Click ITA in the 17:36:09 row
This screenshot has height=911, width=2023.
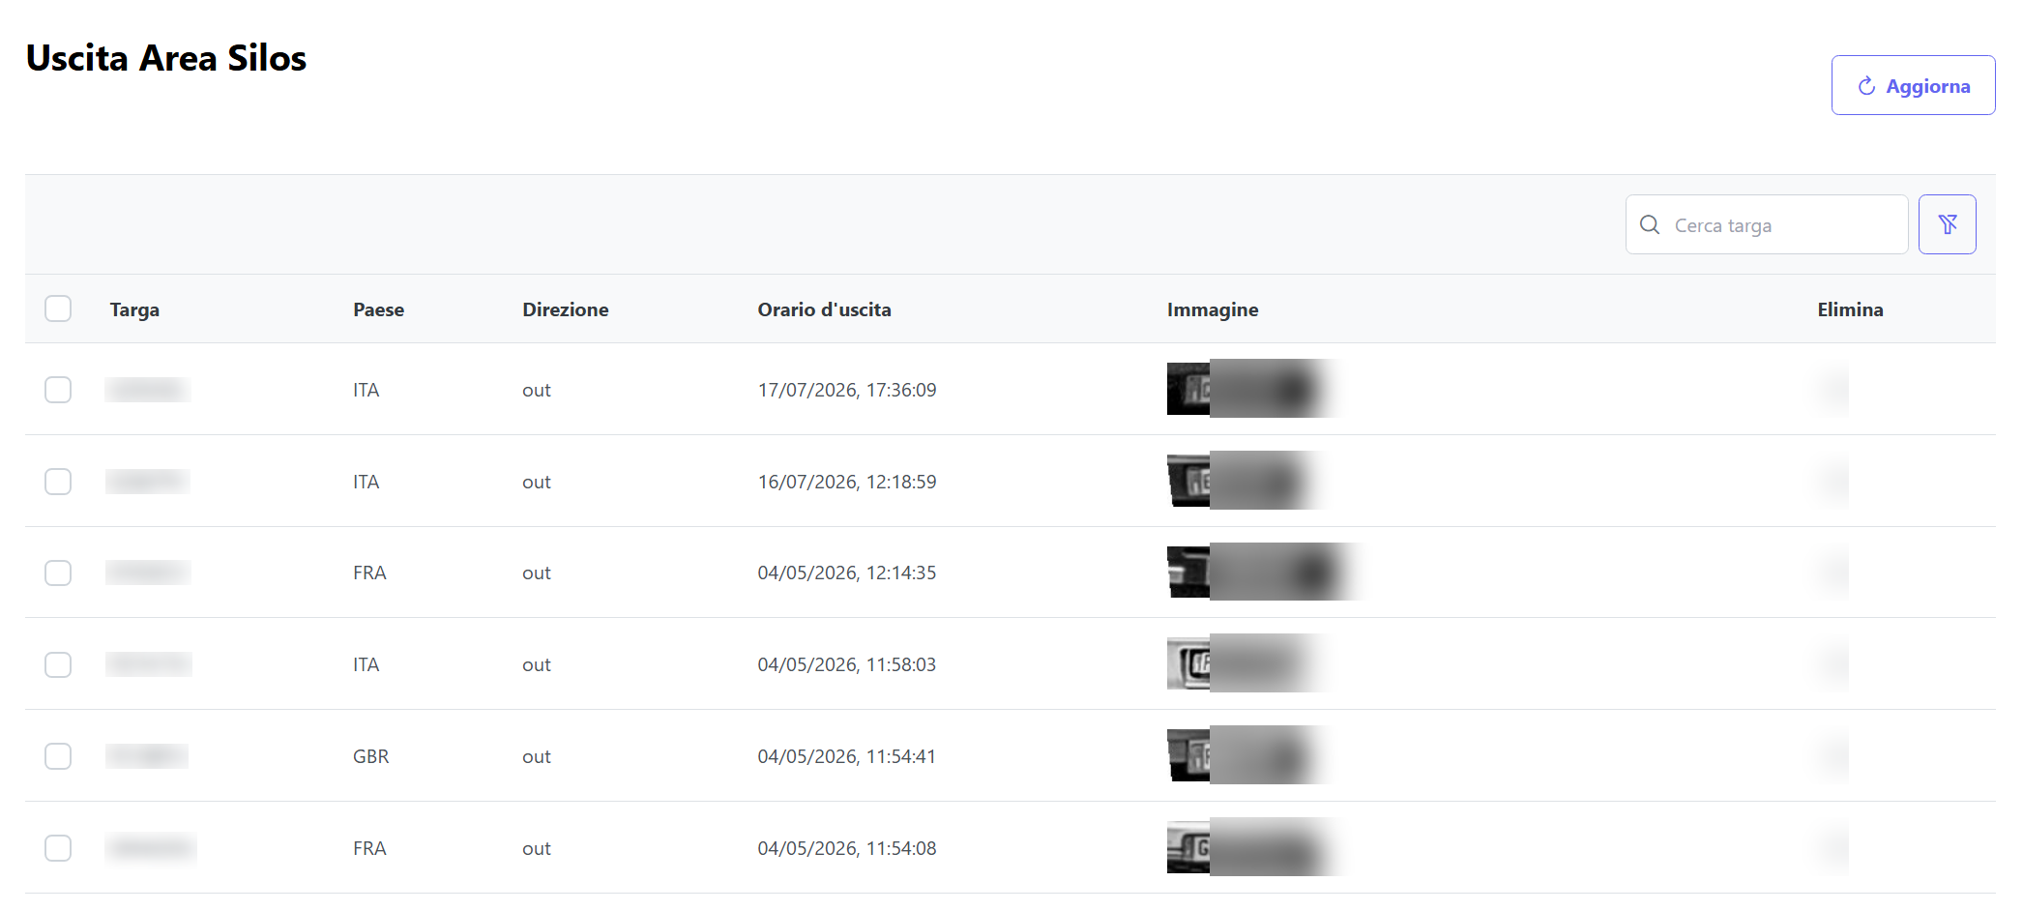click(366, 390)
